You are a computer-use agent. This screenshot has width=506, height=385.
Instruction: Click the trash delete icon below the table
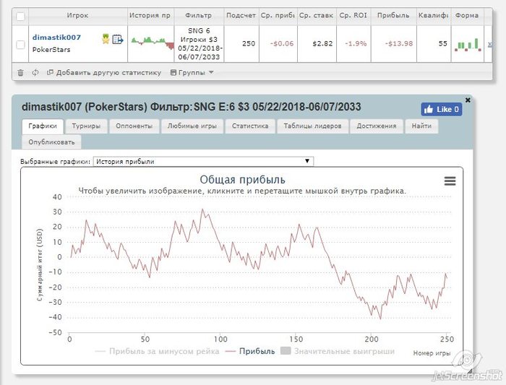(20, 73)
